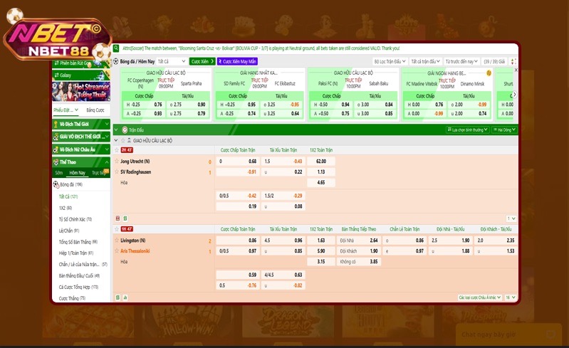Open the Tất Cả filter dropdown

click(172, 62)
